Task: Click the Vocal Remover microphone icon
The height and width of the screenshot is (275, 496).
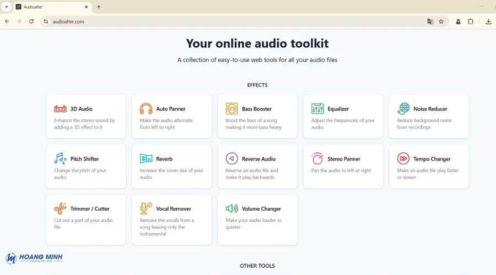Action: [146, 208]
